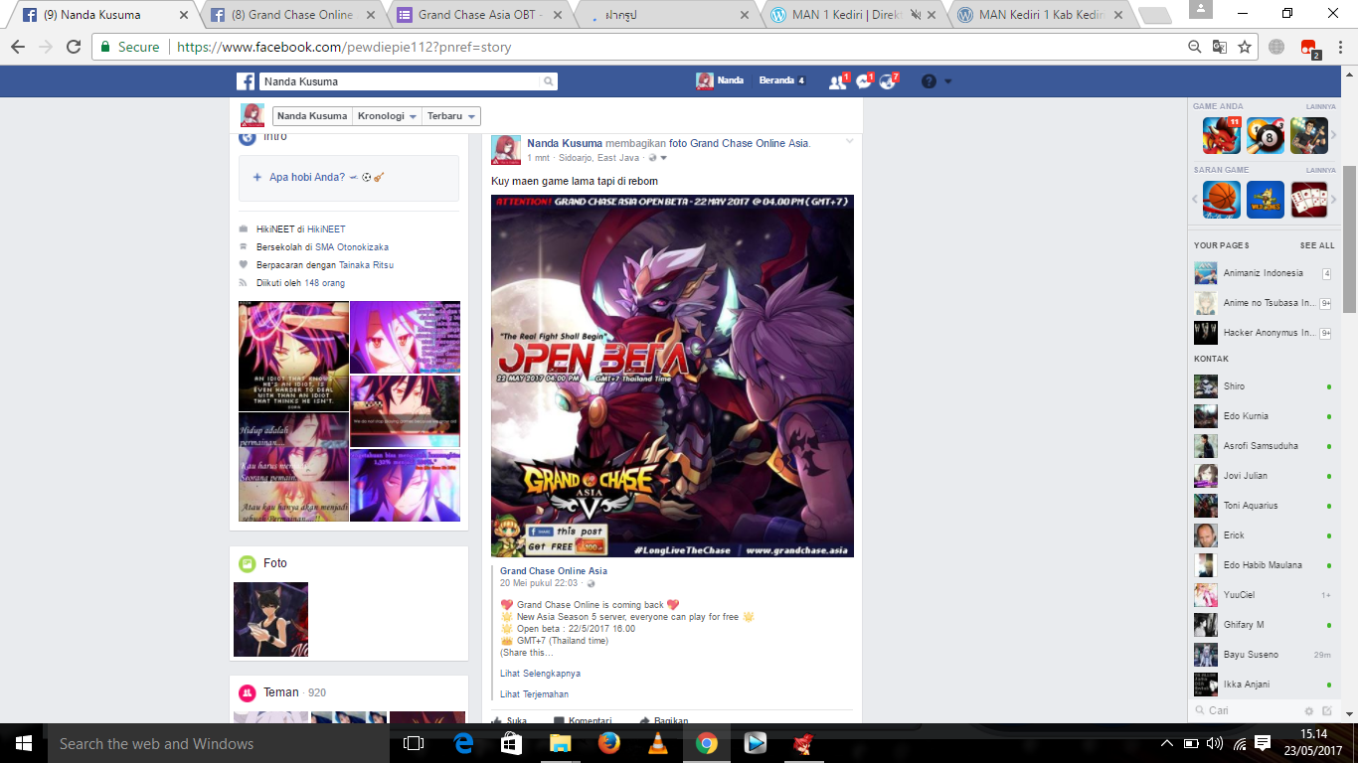Open chat with Asrofi Samsuduha
This screenshot has width=1358, height=763.
pyautogui.click(x=1264, y=446)
